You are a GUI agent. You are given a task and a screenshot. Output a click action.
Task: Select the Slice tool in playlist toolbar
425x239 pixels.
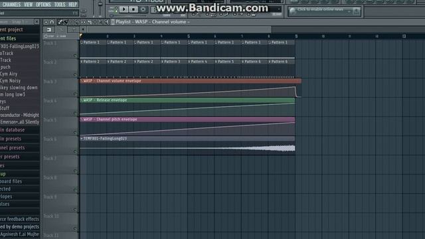pos(89,22)
